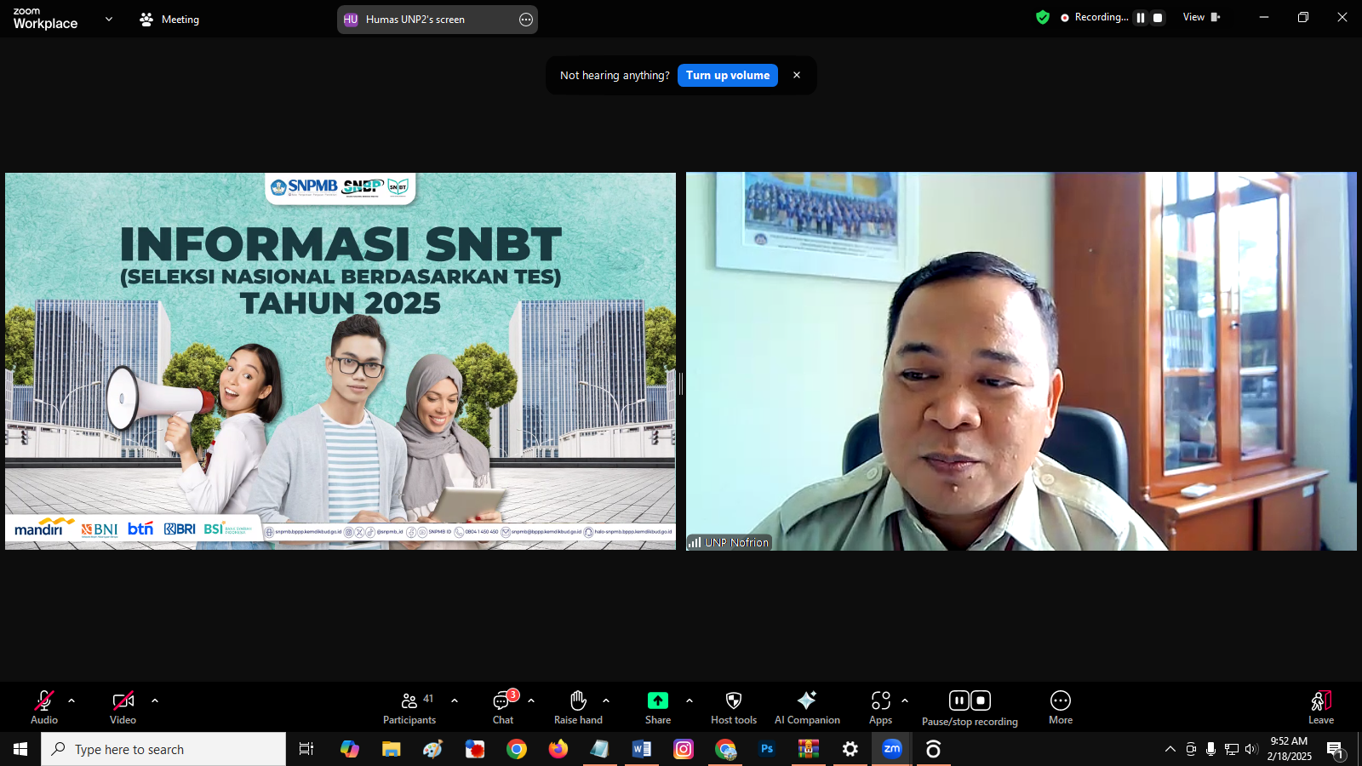This screenshot has width=1362, height=766.
Task: Switch to the Meeting tab
Action: click(x=169, y=19)
